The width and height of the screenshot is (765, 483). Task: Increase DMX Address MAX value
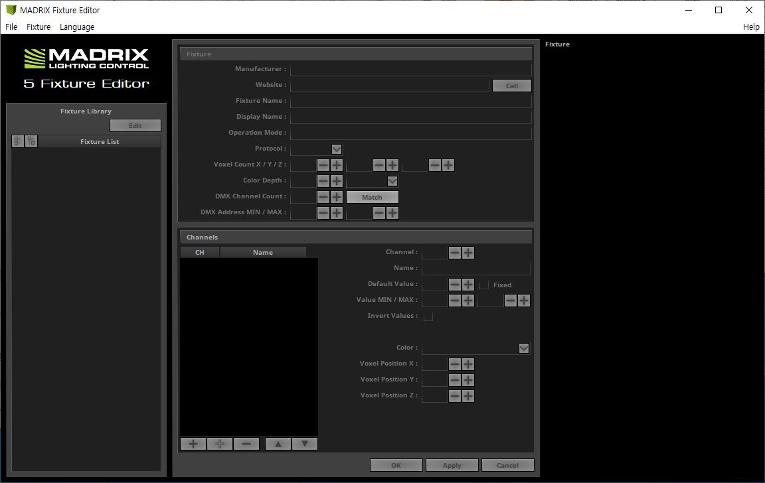click(392, 213)
